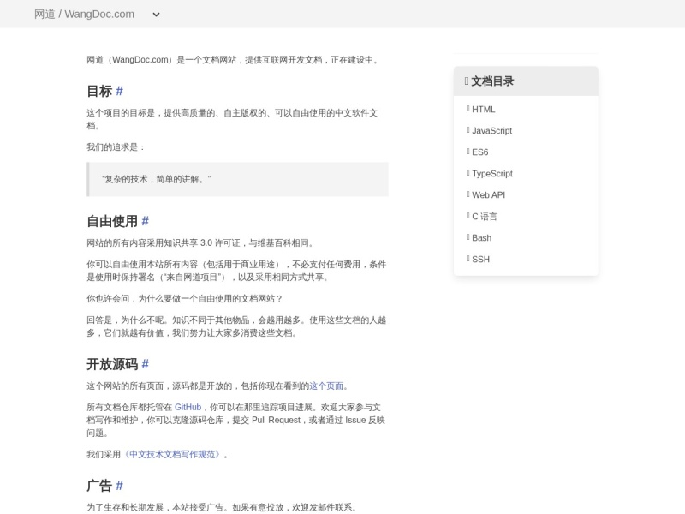Open the GitHub repository link
This screenshot has width=685, height=514.
click(x=188, y=408)
